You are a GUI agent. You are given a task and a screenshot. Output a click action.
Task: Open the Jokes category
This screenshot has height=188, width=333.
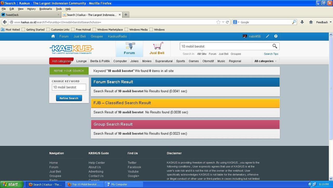pos(135,61)
